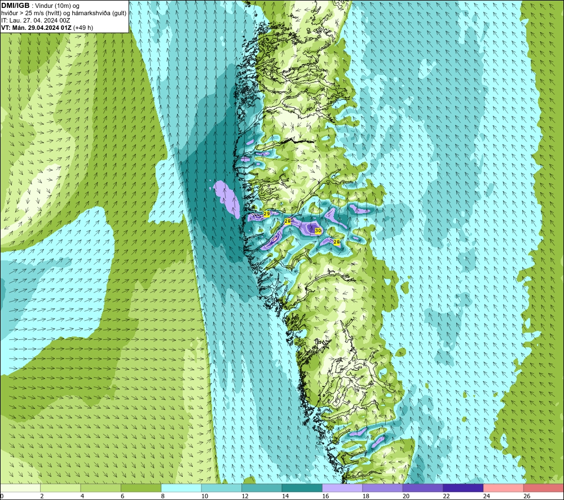This screenshot has height=500, width=564.
Task: Click the 'IT: Lau. 27. 04. 2024 00Z' line
Action: [x=36, y=20]
